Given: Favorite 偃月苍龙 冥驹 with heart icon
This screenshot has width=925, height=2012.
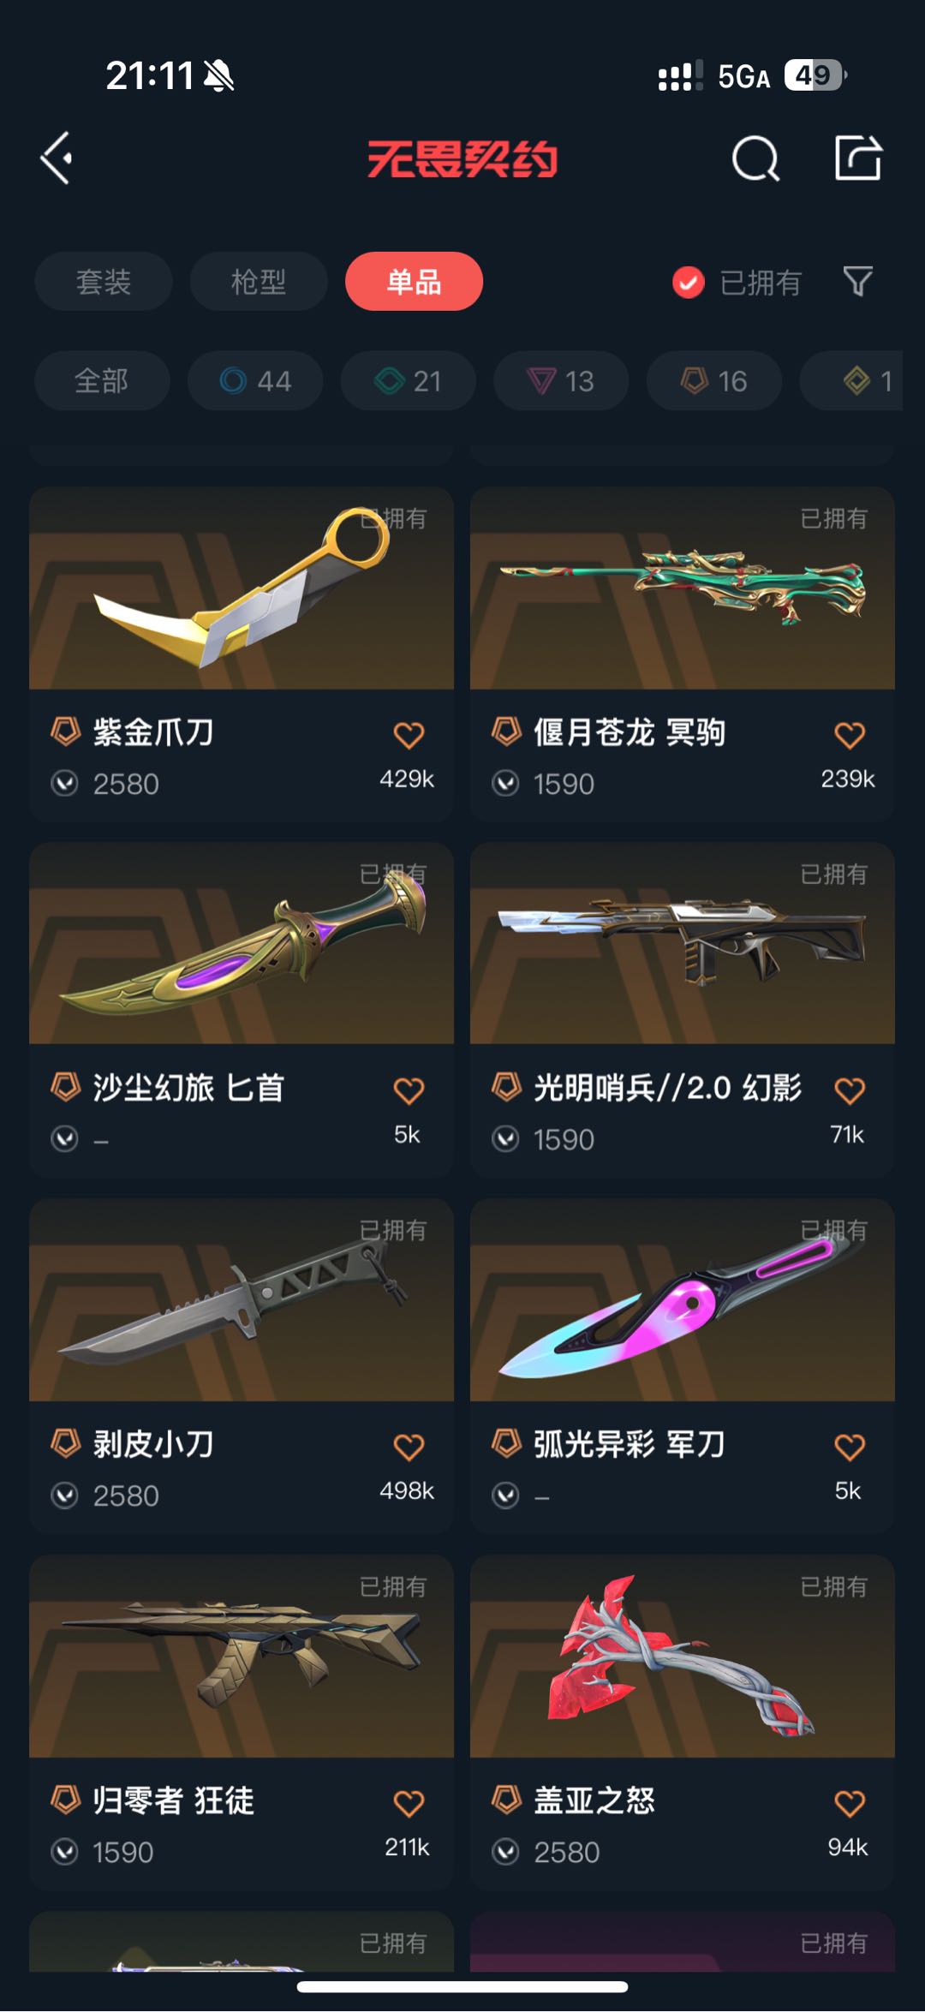Looking at the screenshot, I should pyautogui.click(x=850, y=735).
